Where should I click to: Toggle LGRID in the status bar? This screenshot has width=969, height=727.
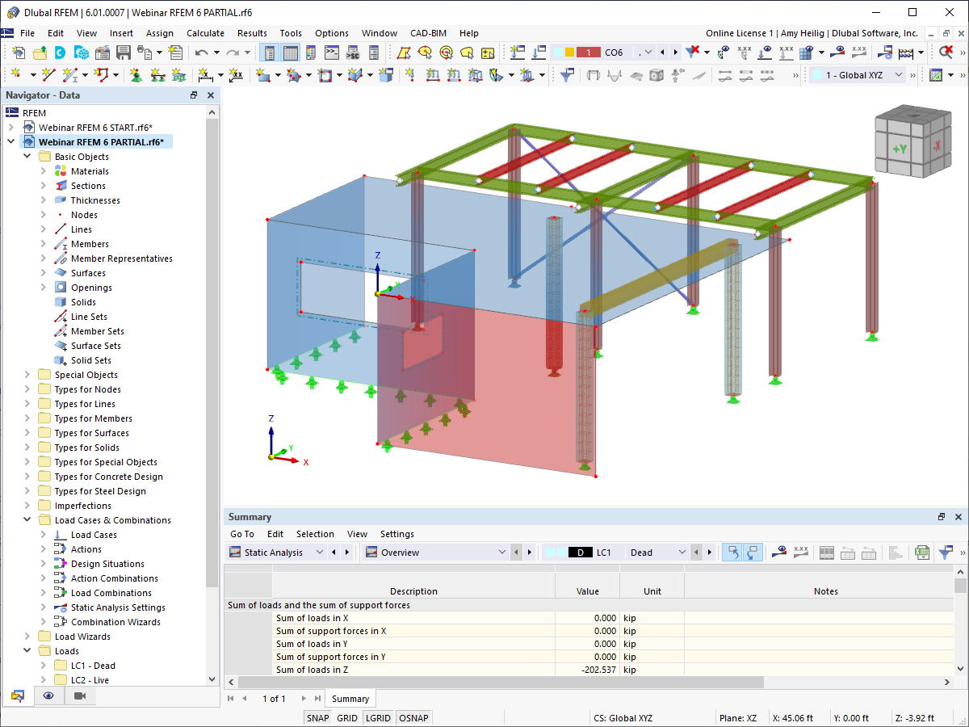tap(378, 717)
